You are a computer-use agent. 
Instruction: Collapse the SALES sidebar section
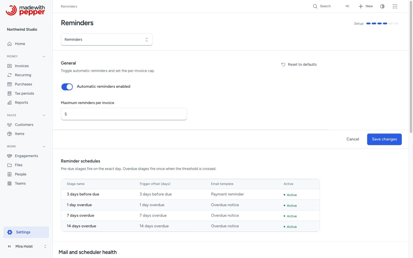[x=44, y=115]
